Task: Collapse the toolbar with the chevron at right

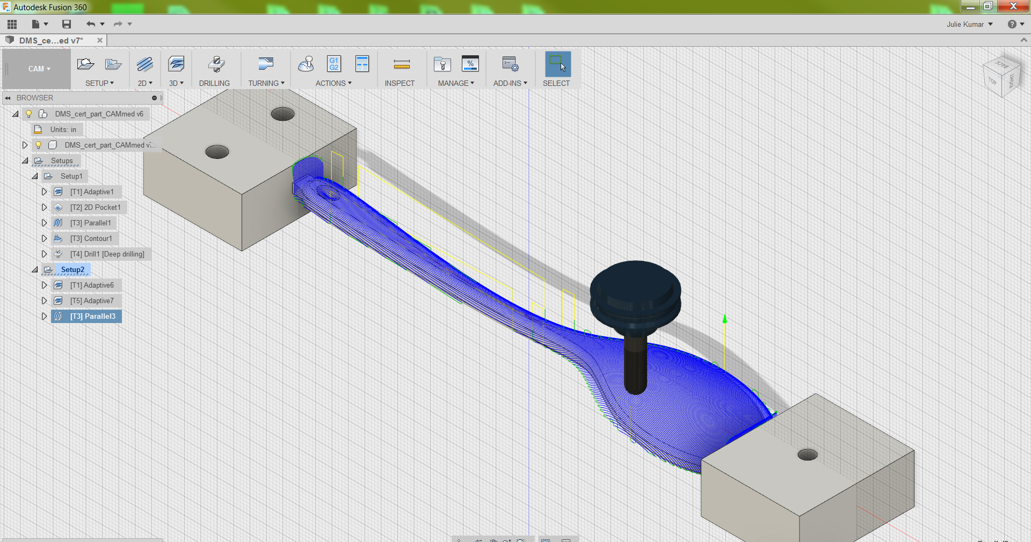Action: [1023, 40]
